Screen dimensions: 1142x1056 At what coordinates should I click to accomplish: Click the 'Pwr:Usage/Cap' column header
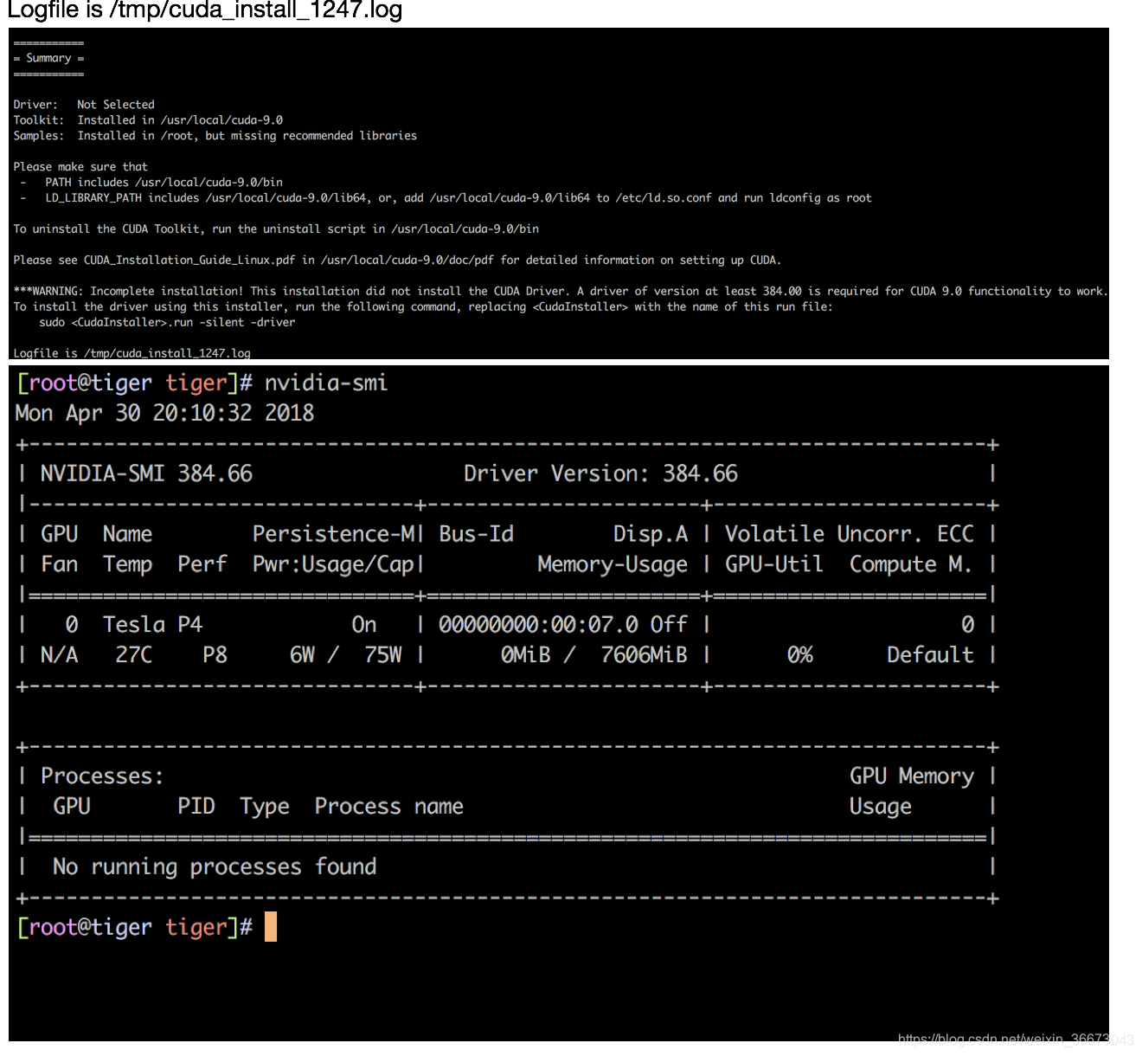click(333, 564)
